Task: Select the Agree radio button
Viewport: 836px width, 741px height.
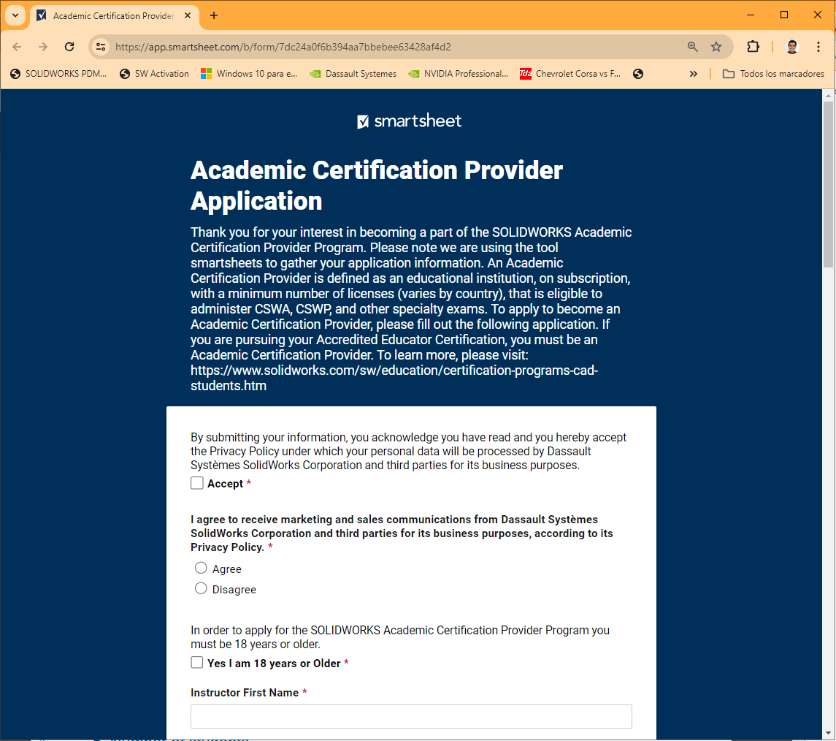Action: (x=201, y=568)
